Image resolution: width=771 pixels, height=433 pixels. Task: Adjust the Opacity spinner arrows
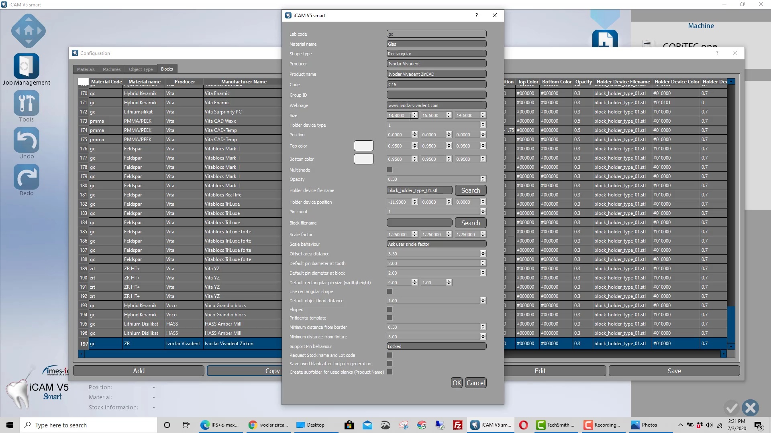(x=483, y=179)
